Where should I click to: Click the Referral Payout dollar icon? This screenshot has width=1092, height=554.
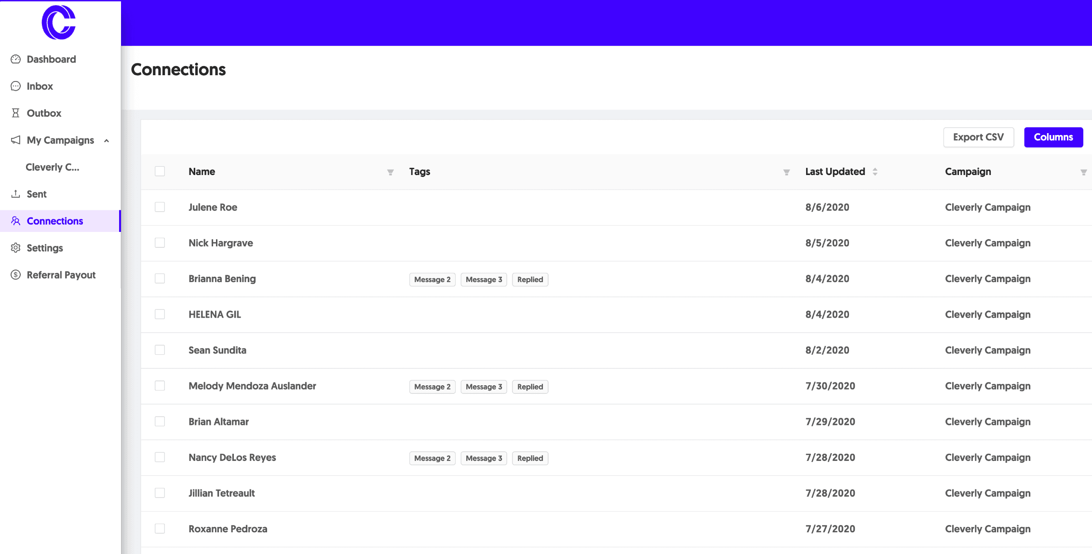[15, 275]
